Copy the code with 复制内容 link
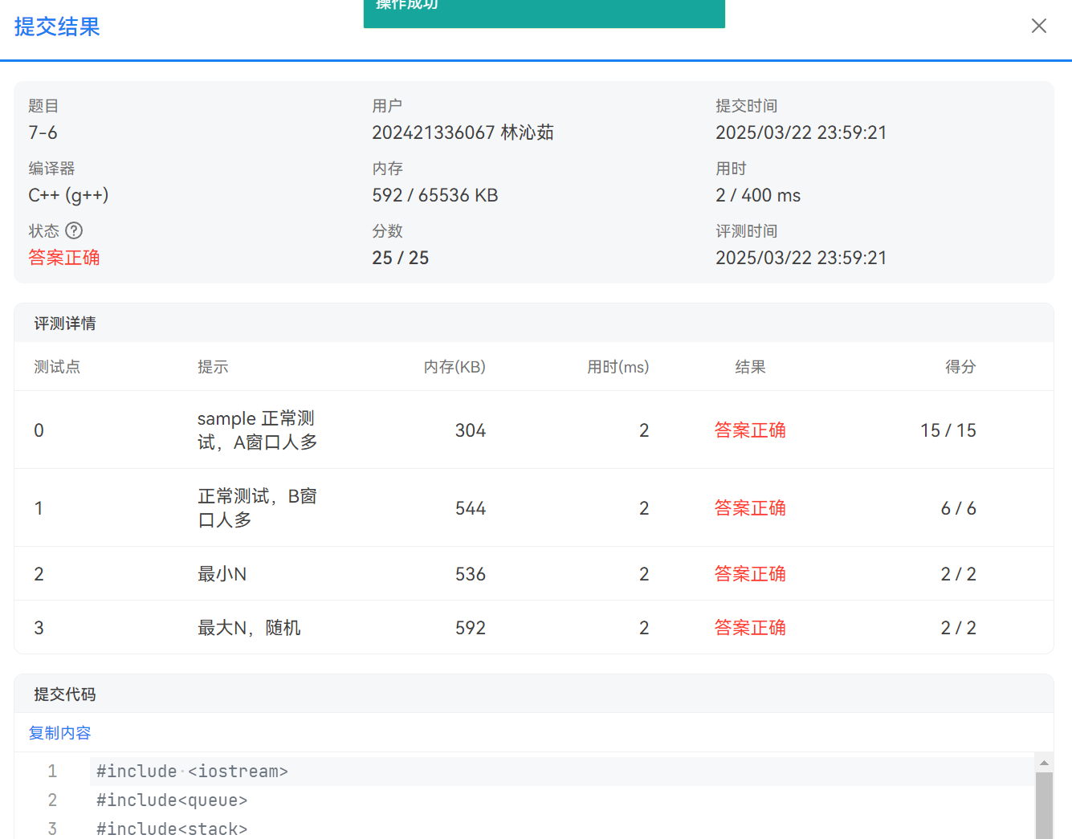This screenshot has height=839, width=1072. (x=59, y=732)
